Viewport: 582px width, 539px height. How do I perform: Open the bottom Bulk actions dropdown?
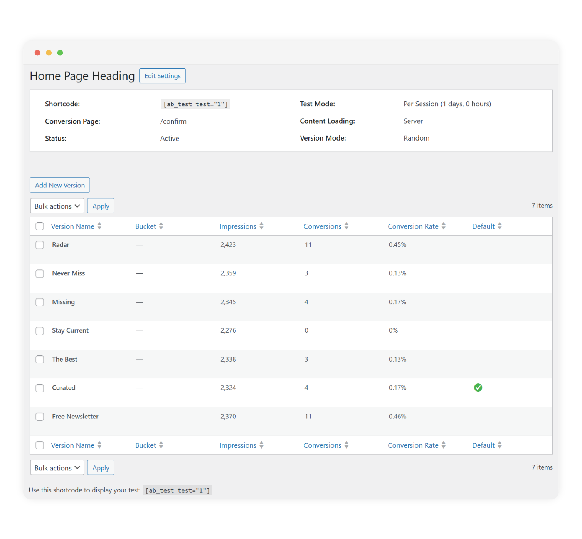pos(57,468)
